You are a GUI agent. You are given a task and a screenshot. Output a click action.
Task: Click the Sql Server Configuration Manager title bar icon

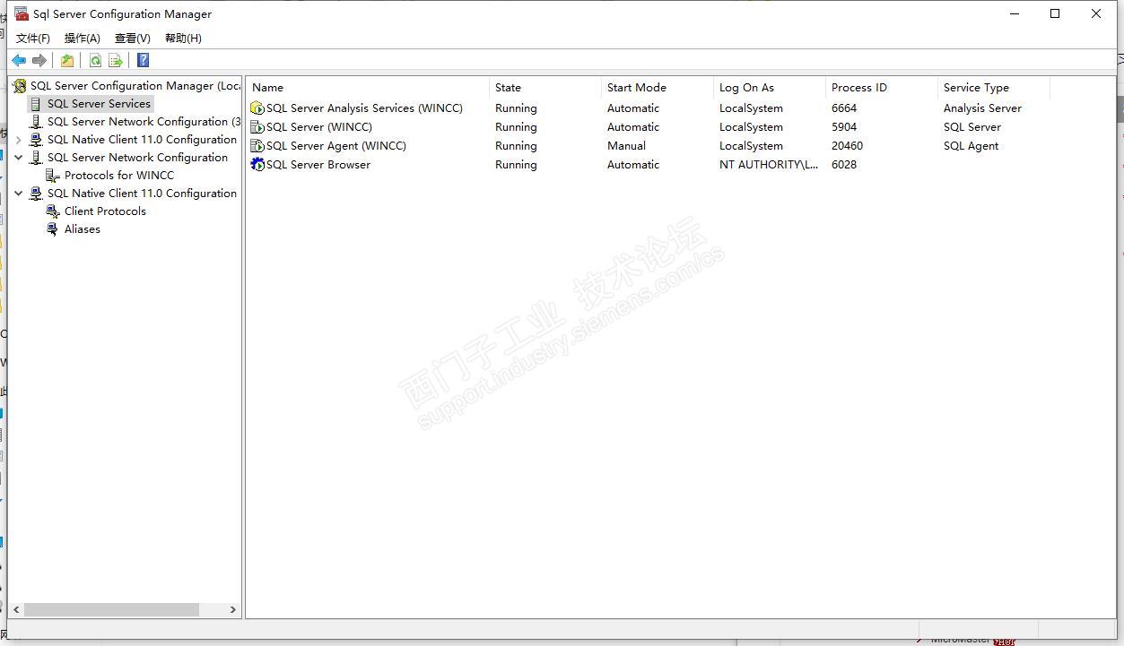coord(22,13)
